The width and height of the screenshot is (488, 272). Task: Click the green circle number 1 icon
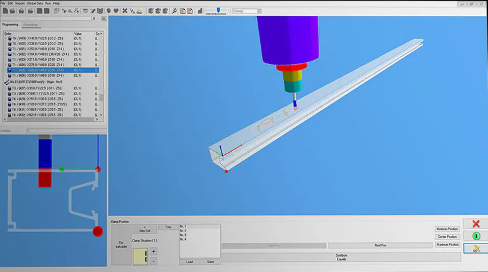pyautogui.click(x=475, y=236)
